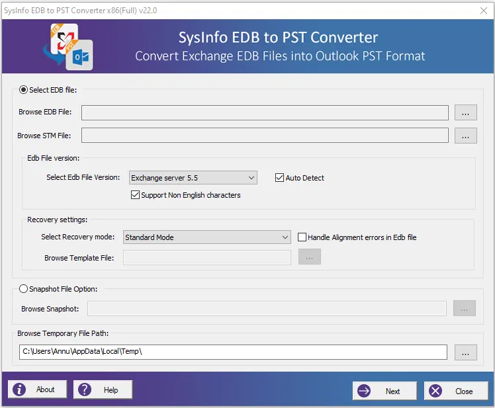495x408 pixels.
Task: Click the Close X circle icon
Action: pos(435,391)
